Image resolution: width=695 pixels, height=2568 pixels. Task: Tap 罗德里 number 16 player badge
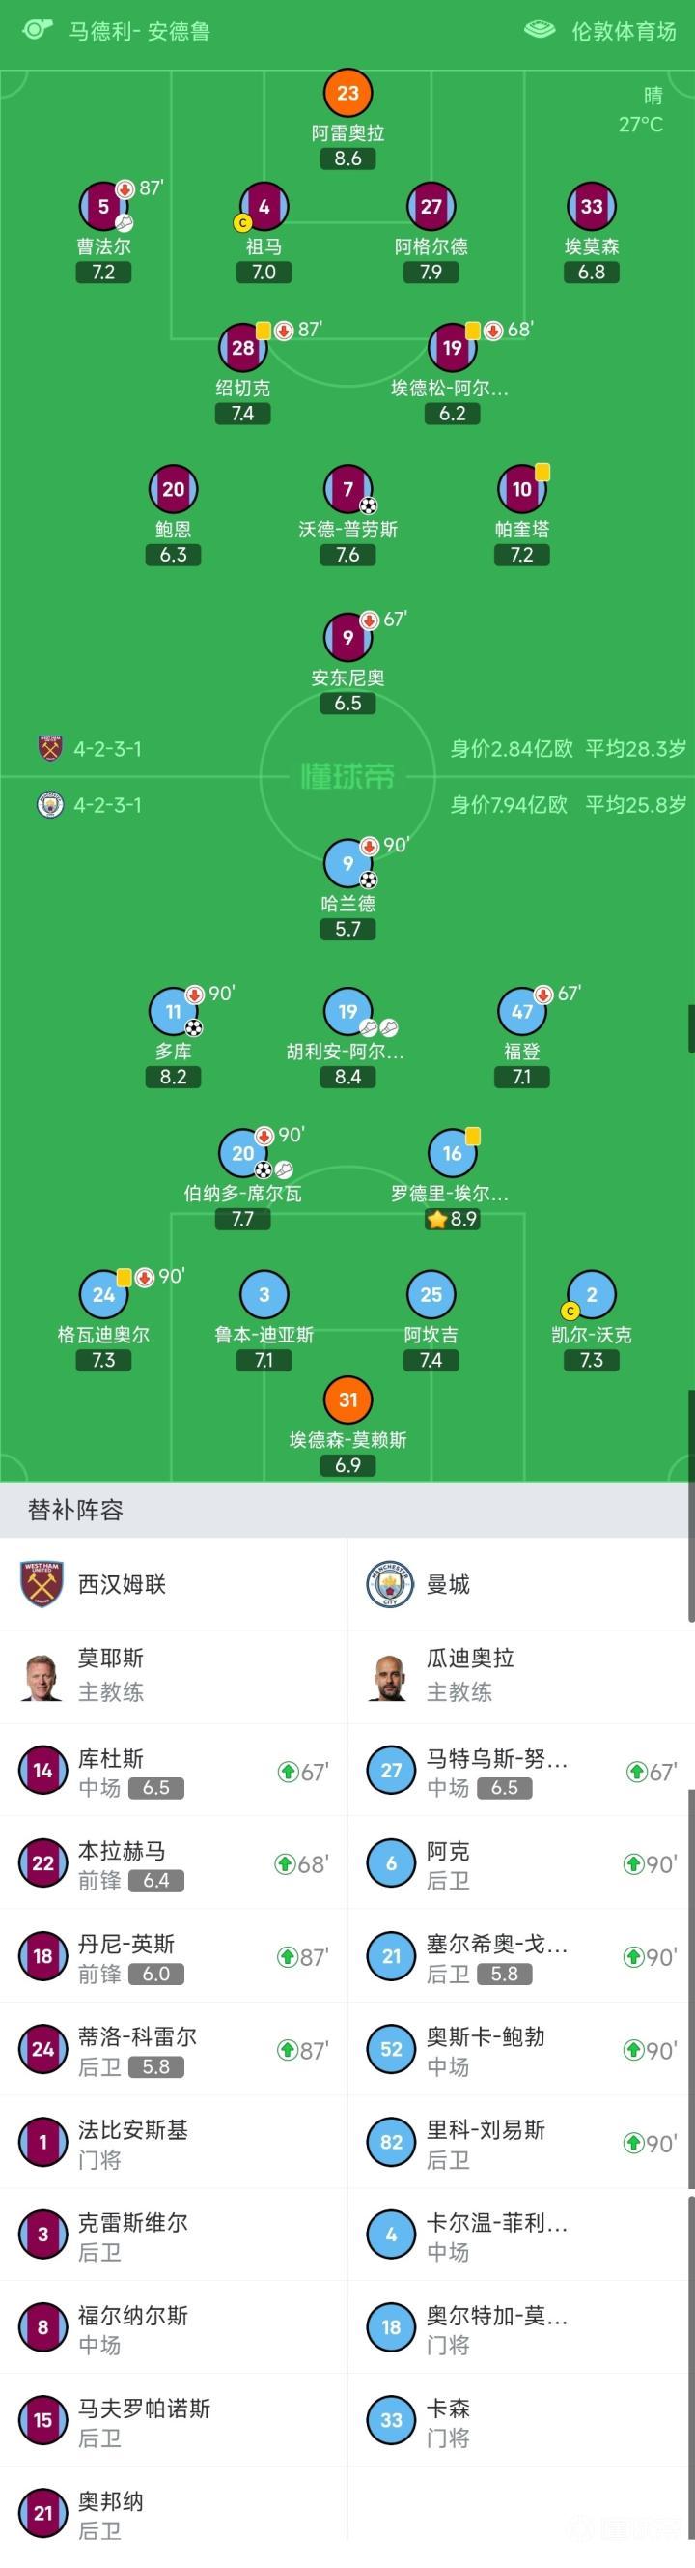(x=452, y=1153)
